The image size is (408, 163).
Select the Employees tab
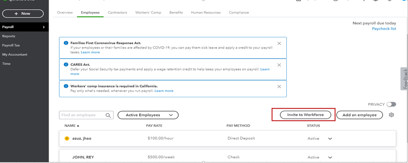point(90,13)
